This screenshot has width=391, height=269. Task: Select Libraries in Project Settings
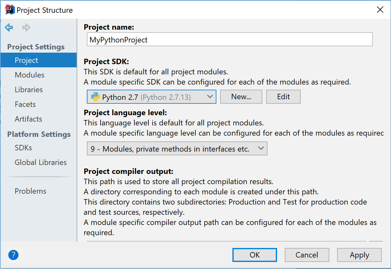coord(28,90)
